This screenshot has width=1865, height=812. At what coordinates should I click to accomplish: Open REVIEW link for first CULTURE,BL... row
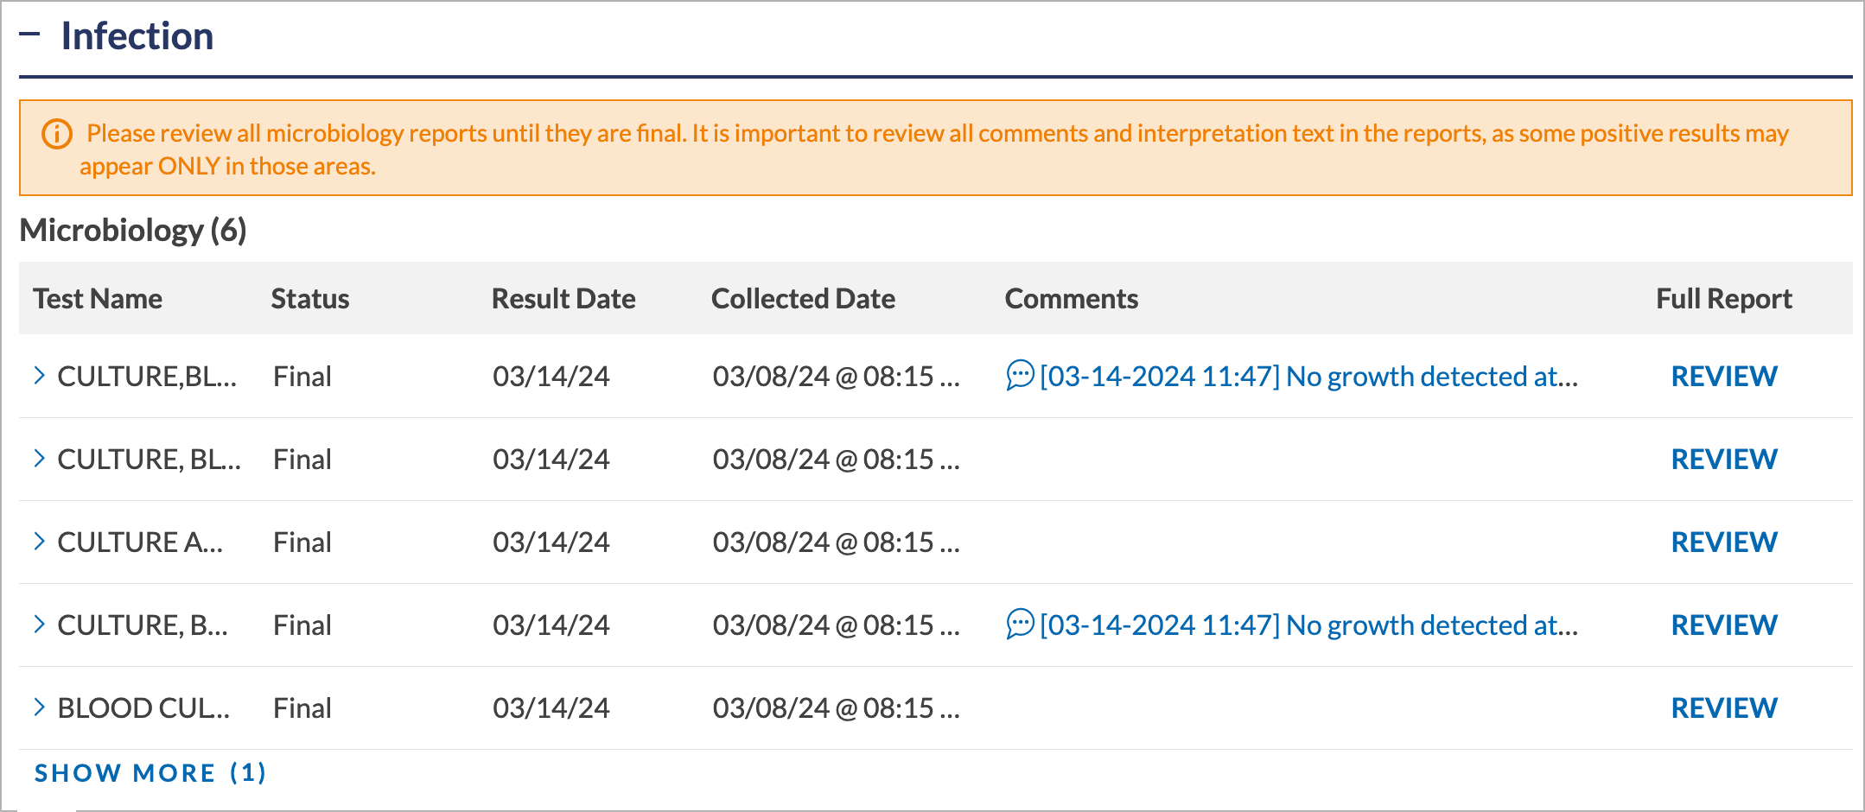(x=1724, y=377)
